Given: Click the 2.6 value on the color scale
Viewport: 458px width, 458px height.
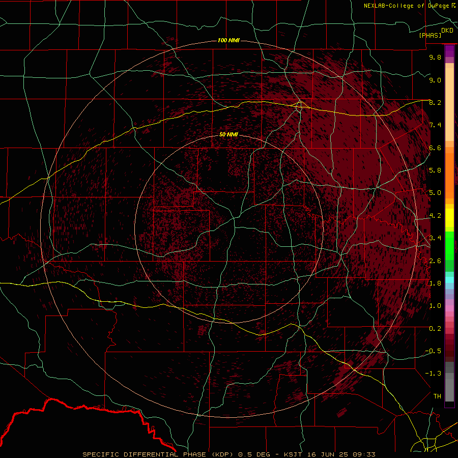Looking at the screenshot, I should [435, 261].
